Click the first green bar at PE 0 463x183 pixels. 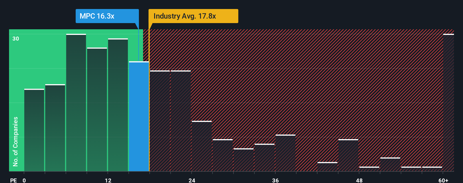(x=34, y=130)
